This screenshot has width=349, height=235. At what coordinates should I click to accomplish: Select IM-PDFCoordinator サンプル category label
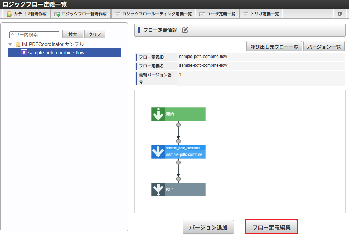coord(53,44)
